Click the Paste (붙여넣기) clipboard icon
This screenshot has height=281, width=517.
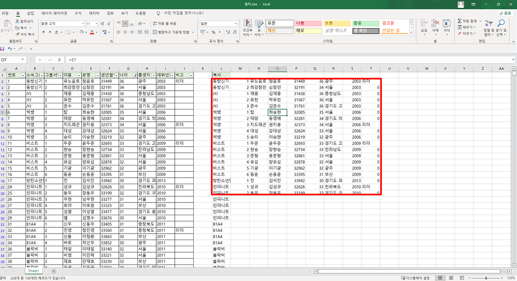pos(7,24)
